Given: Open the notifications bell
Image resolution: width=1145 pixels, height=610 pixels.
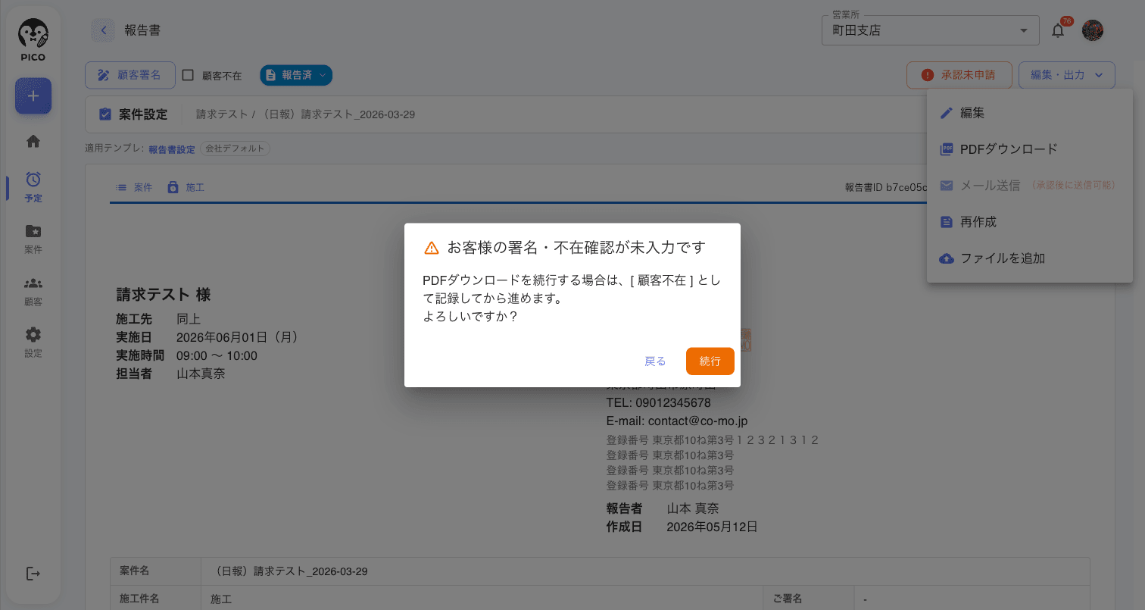Looking at the screenshot, I should point(1059,30).
